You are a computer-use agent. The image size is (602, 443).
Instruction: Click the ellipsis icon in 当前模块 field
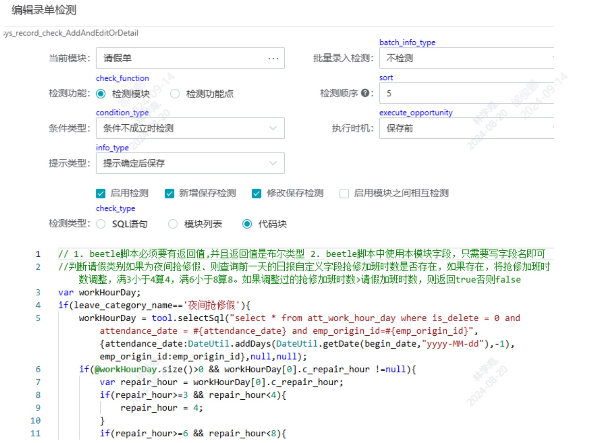point(273,58)
